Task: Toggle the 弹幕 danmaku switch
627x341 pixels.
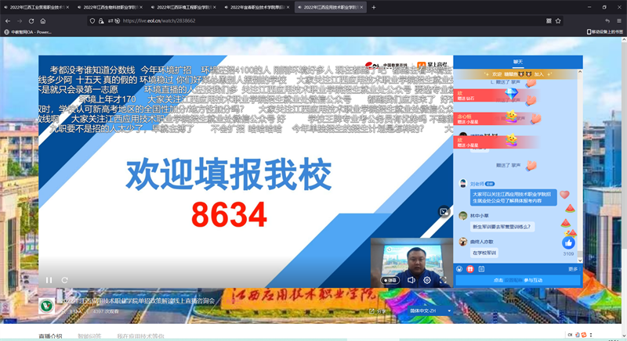Action: coord(390,280)
